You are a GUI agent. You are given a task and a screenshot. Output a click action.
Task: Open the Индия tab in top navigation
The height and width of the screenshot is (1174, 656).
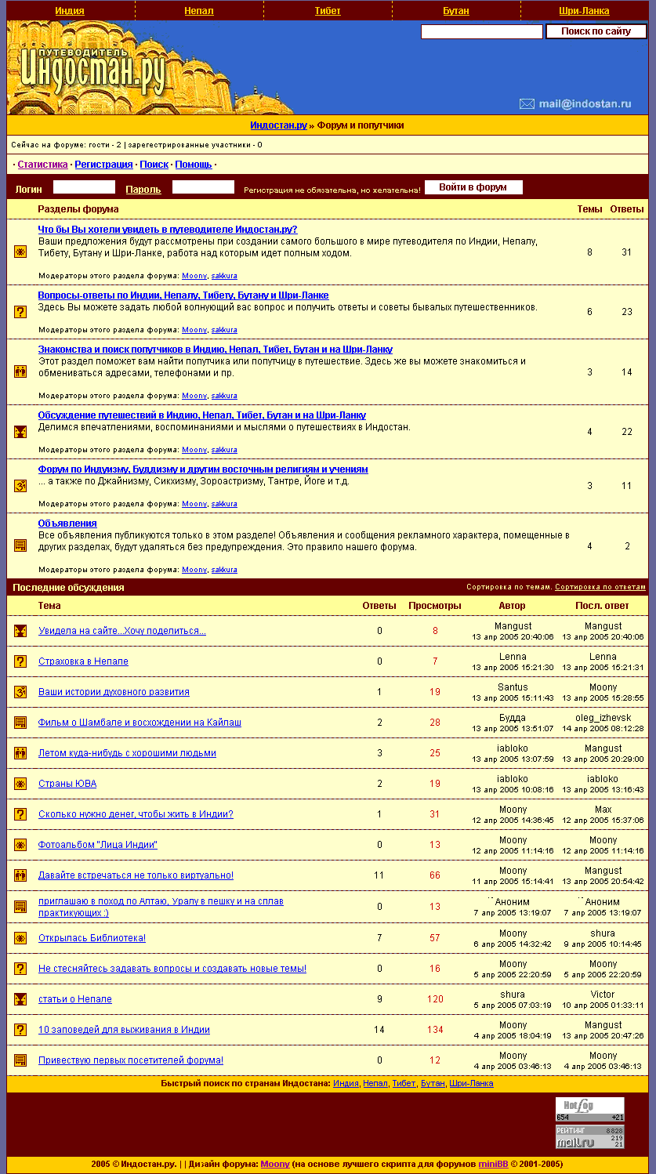pyautogui.click(x=70, y=11)
